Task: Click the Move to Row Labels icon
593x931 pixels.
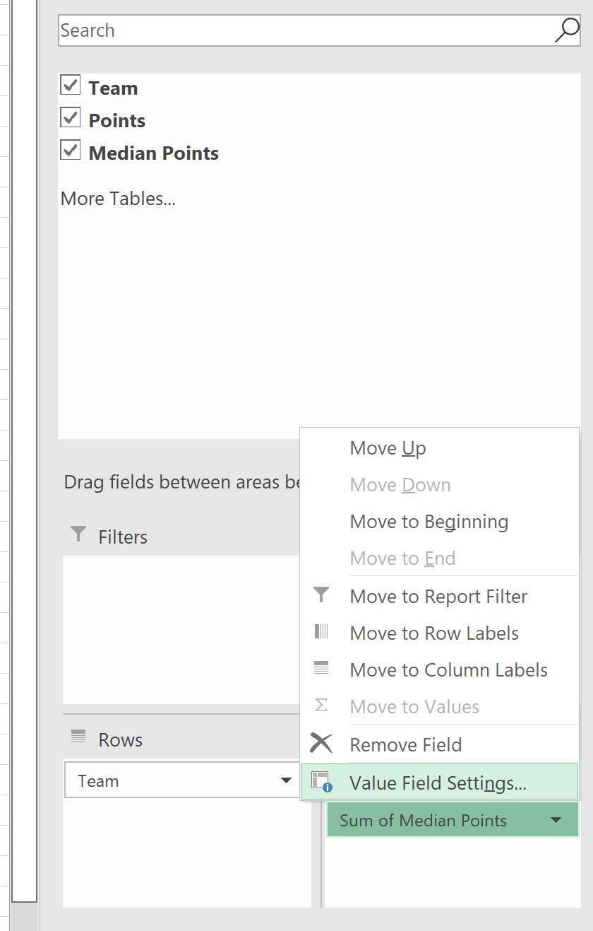Action: (321, 632)
